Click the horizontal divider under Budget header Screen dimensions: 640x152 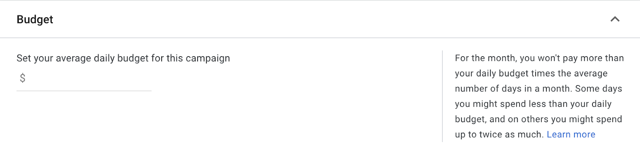(320, 38)
